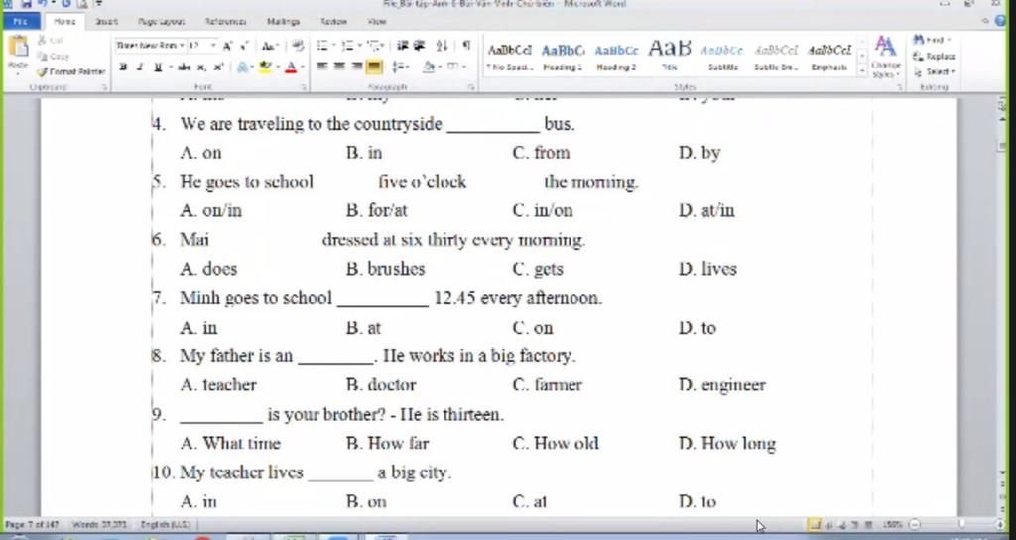The height and width of the screenshot is (540, 1016).
Task: Open the Select menu in Editing
Action: point(935,71)
